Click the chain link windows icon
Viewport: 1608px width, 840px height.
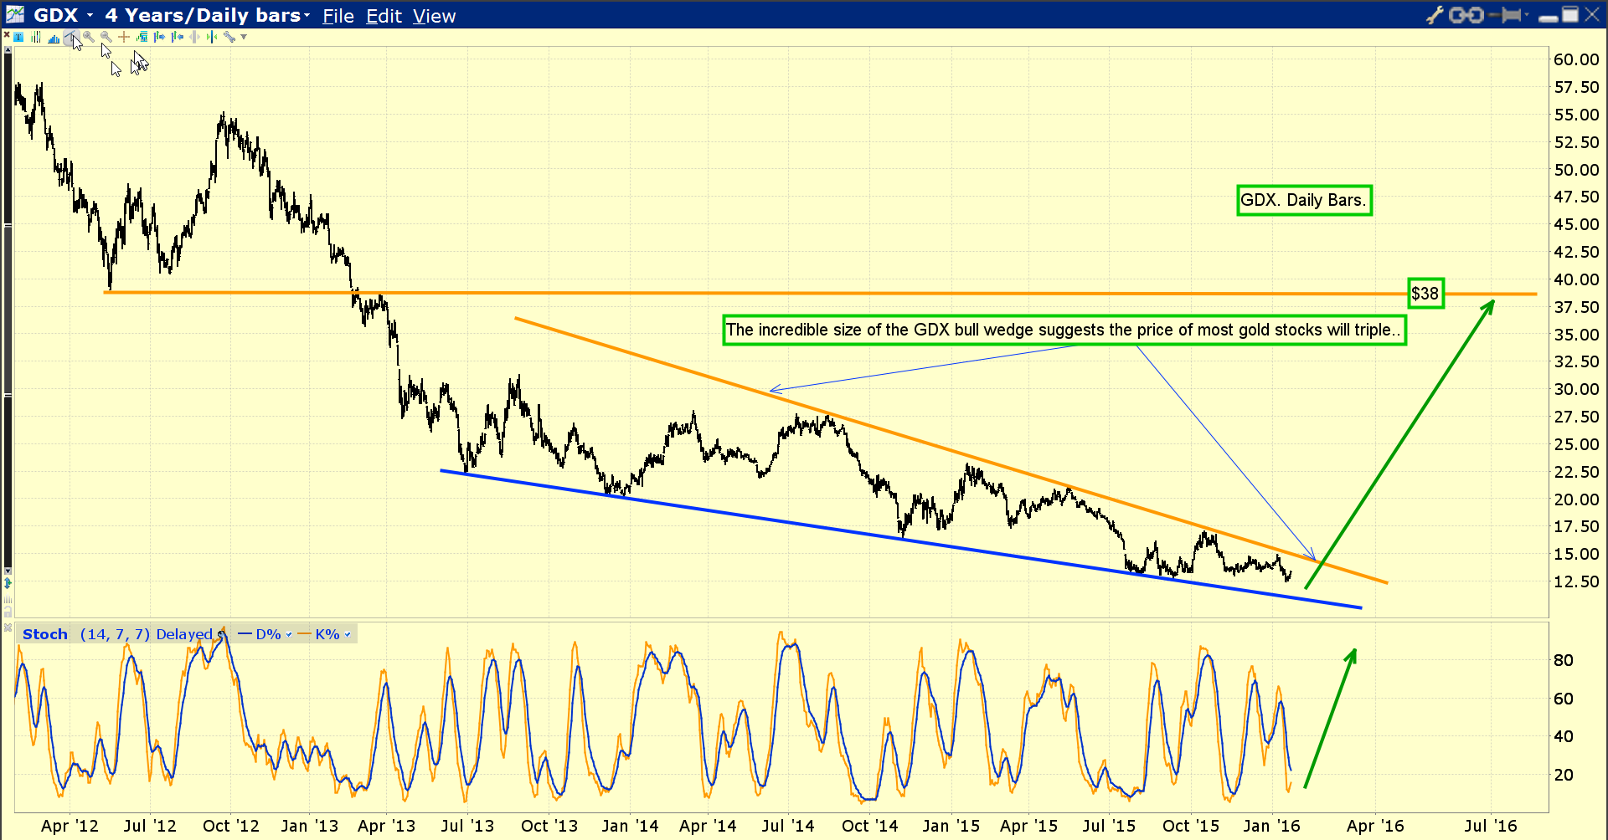click(x=1466, y=15)
